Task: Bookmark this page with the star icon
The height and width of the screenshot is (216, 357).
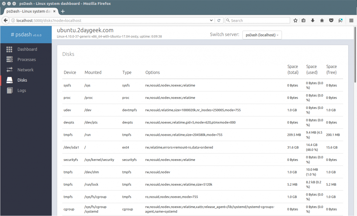Action: (x=295, y=20)
